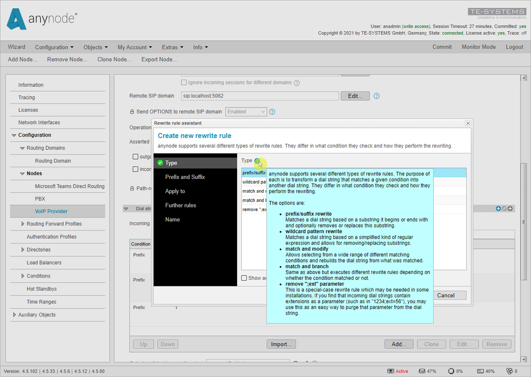Click the CPU usage 0% icon

click(x=451, y=371)
